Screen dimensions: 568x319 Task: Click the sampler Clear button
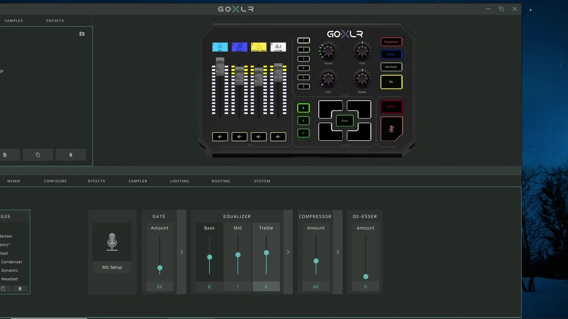click(x=345, y=121)
